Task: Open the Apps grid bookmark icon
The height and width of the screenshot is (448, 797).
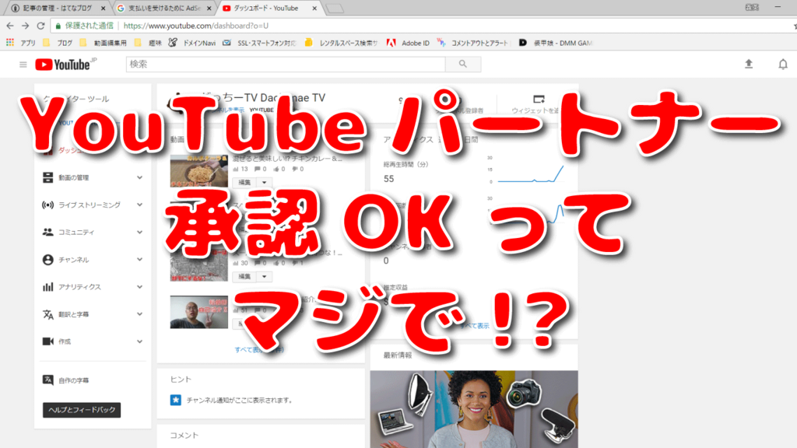Action: click(9, 43)
